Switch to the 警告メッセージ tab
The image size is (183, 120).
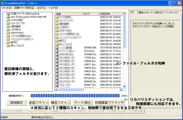[x=145, y=12]
